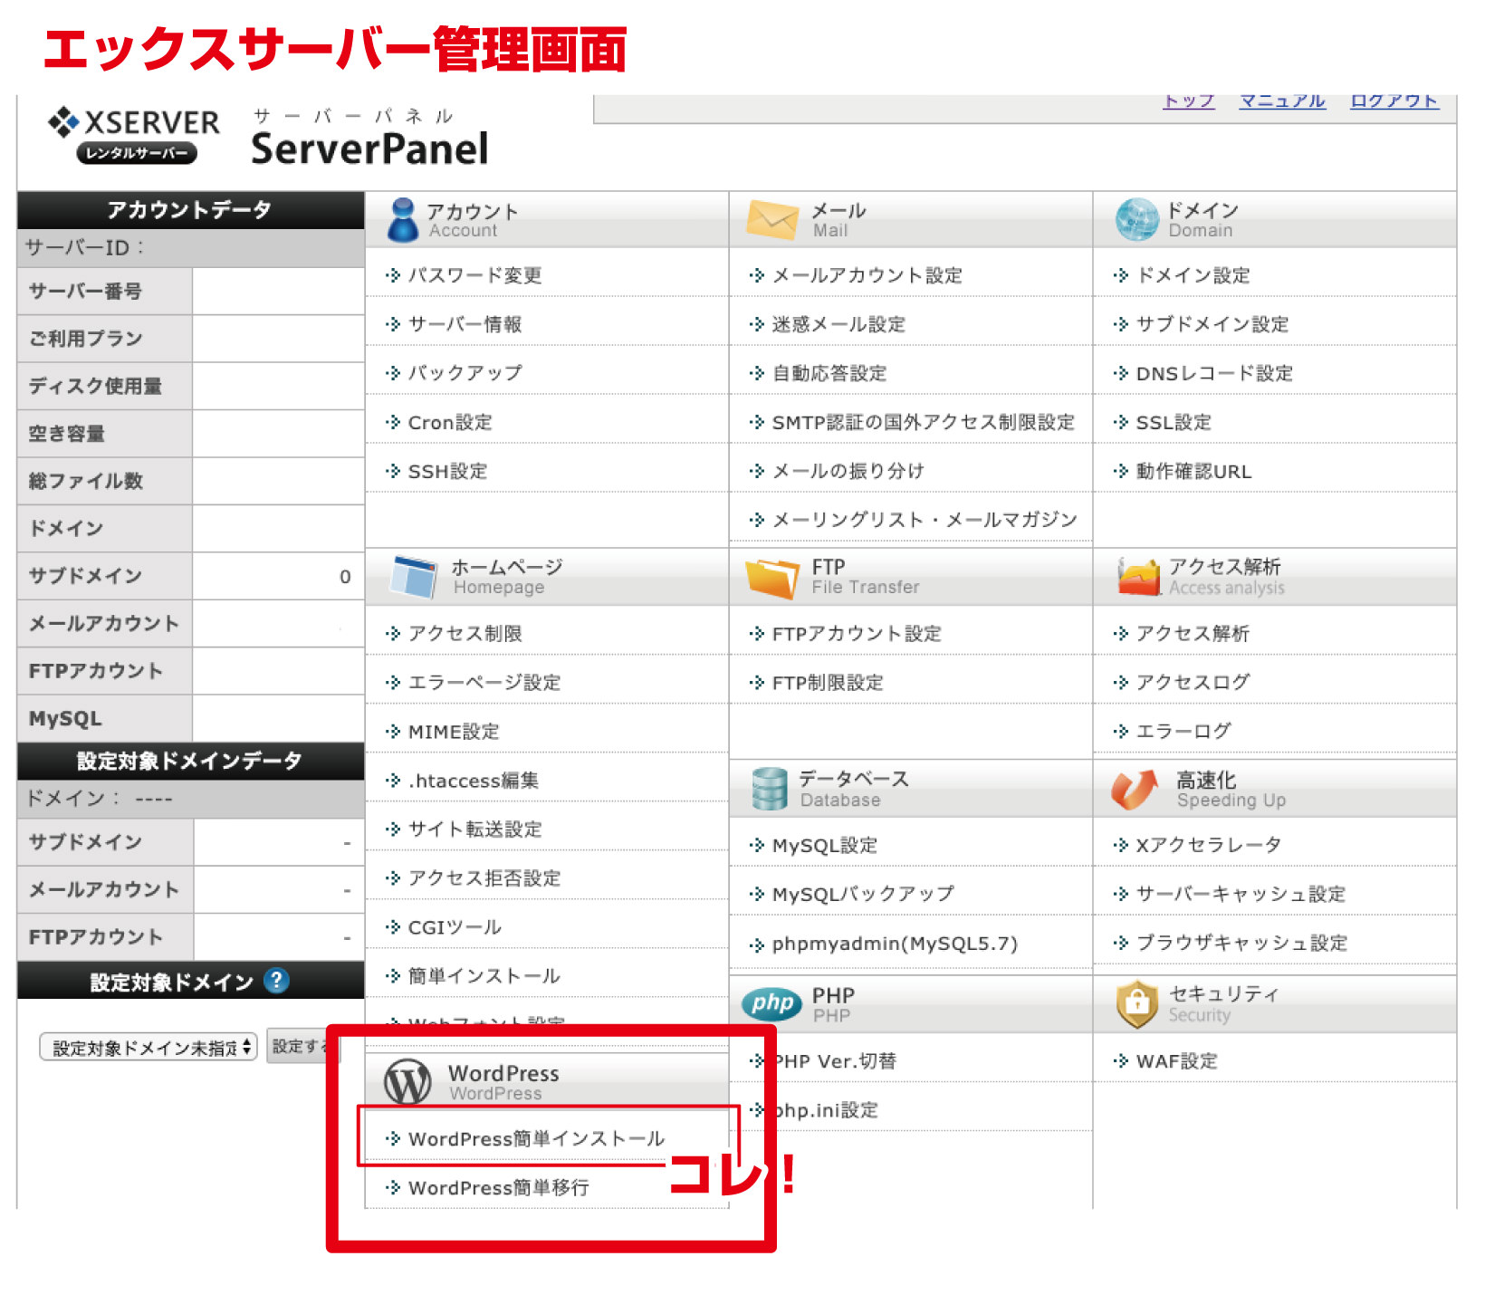Select メールアカウント設定 link
Image resolution: width=1485 pixels, height=1304 pixels.
coord(867,275)
